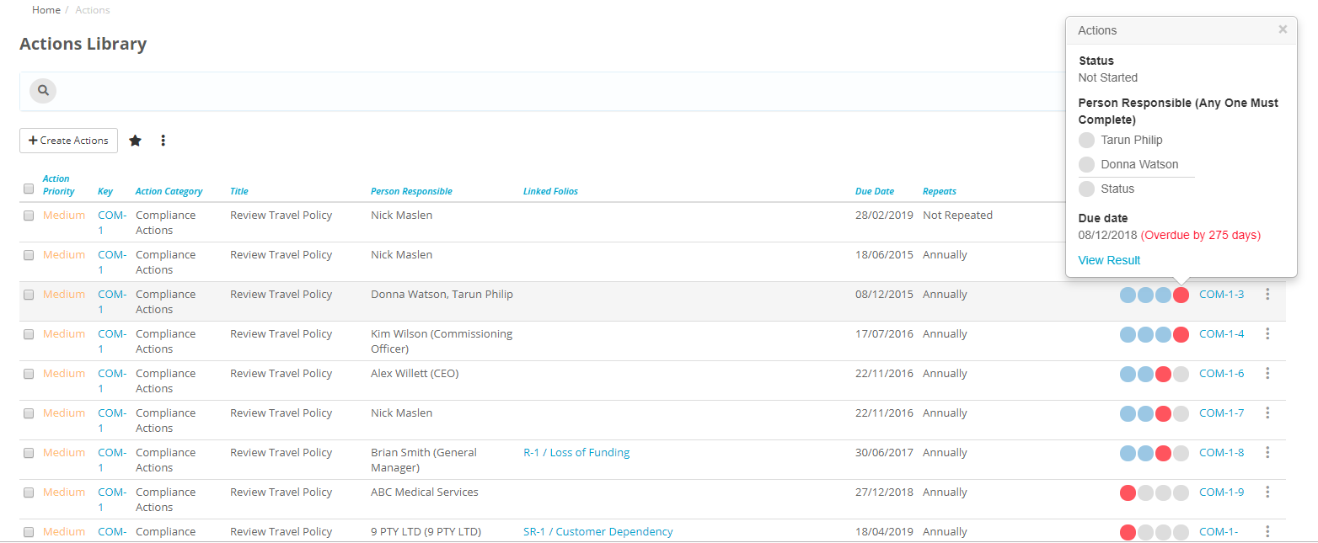Viewport: 1318px width, 543px height.
Task: Check the Brian Smith row checkbox
Action: coord(29,453)
